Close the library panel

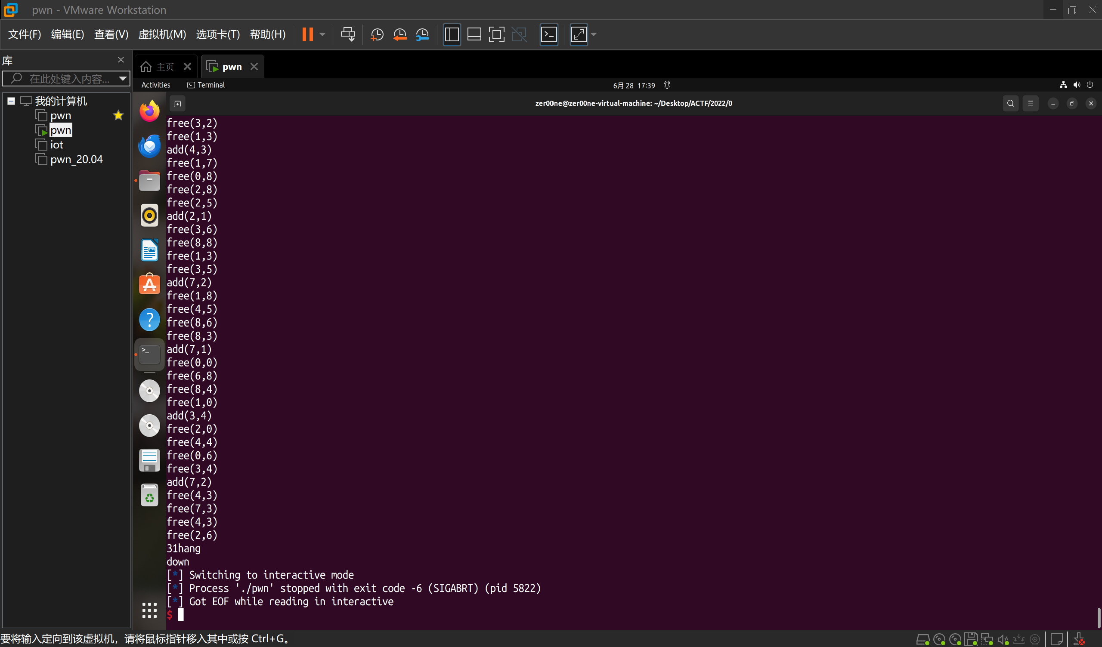(x=121, y=59)
